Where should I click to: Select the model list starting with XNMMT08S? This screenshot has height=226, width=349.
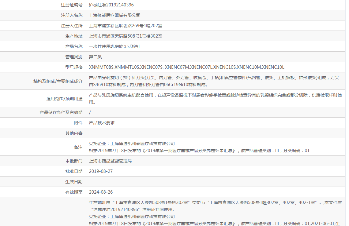pyautogui.click(x=186, y=67)
